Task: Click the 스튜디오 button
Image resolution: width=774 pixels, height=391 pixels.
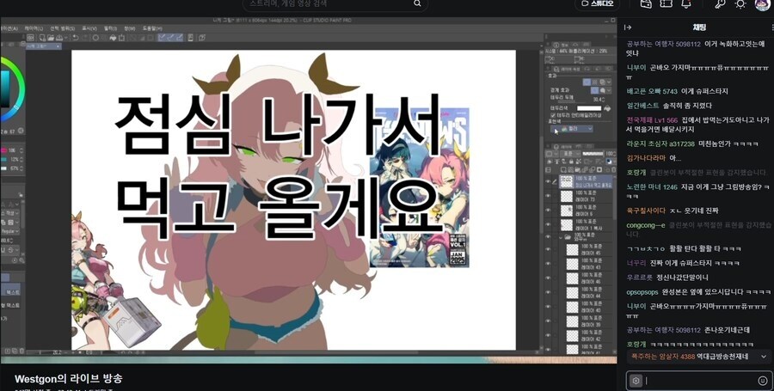Action: (598, 3)
